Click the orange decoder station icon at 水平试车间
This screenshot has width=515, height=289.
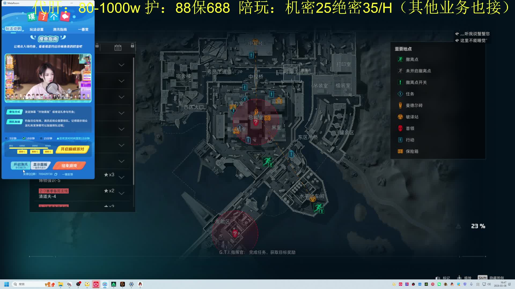tap(312, 199)
